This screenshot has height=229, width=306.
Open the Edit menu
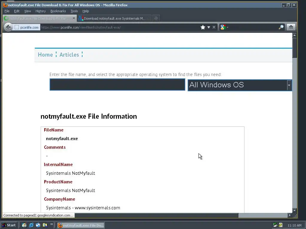click(17, 11)
